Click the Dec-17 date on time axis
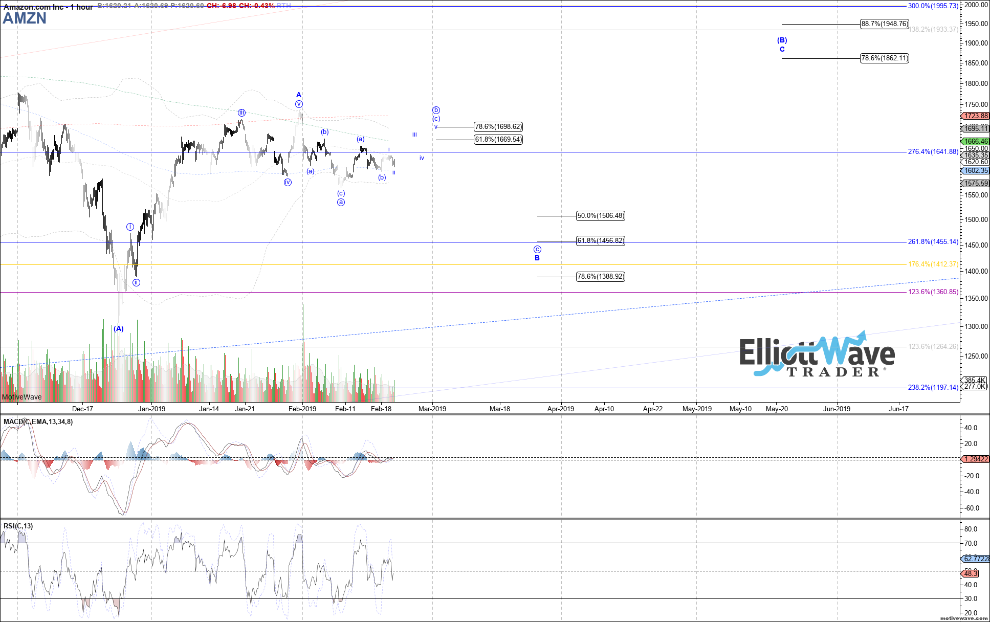 82,409
